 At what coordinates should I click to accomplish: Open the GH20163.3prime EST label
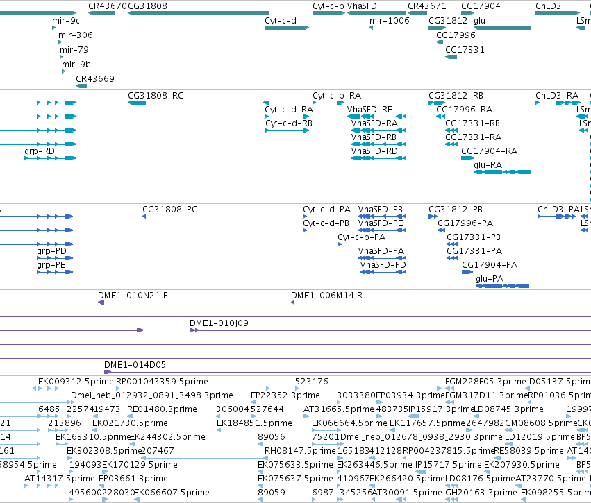click(x=481, y=493)
